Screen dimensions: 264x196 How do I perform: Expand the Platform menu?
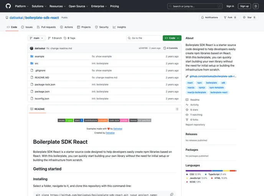(x=22, y=6)
